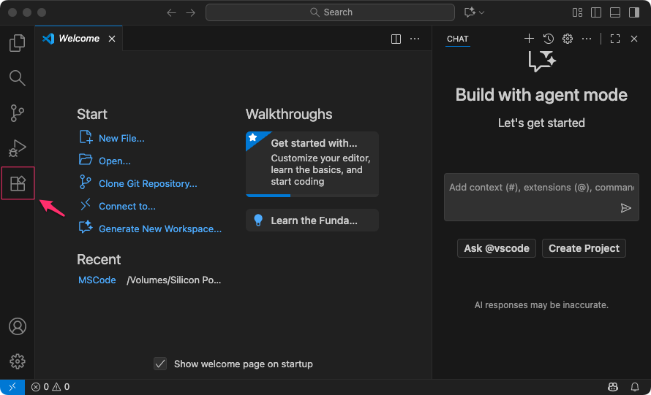Open Source Control view
The image size is (651, 395).
coord(17,113)
